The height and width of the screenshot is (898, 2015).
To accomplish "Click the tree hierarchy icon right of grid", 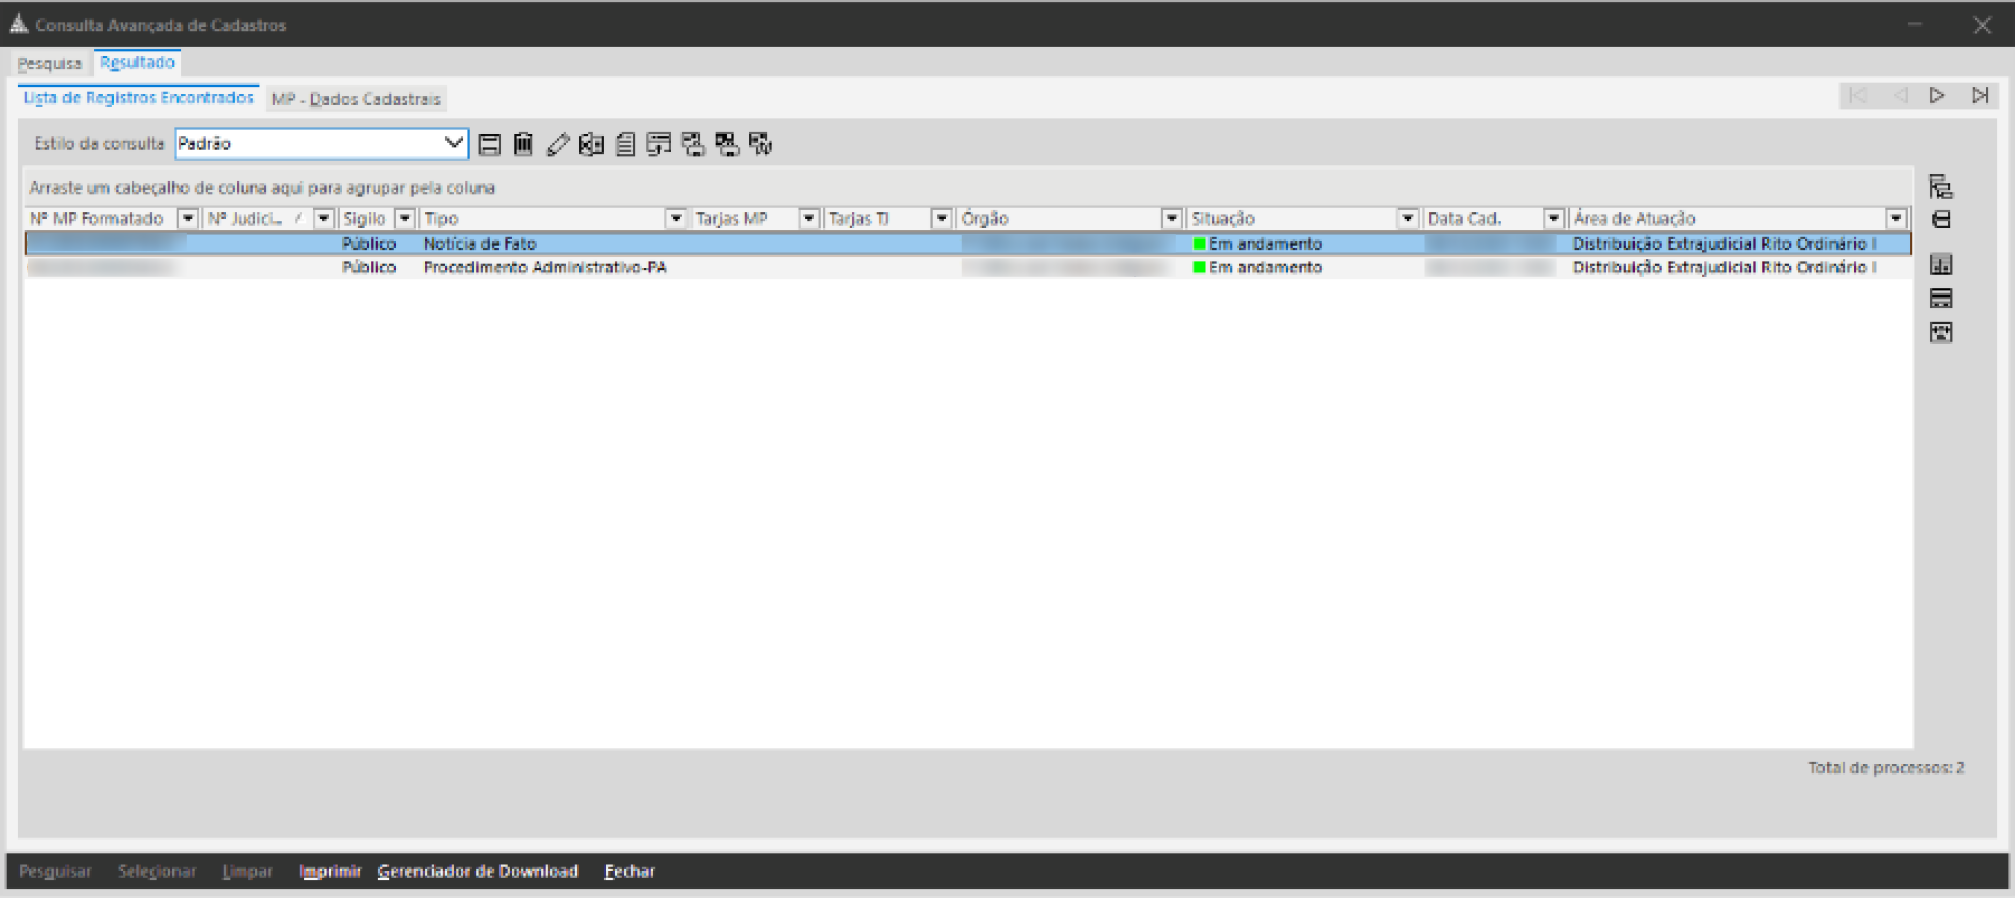I will pos(1940,187).
